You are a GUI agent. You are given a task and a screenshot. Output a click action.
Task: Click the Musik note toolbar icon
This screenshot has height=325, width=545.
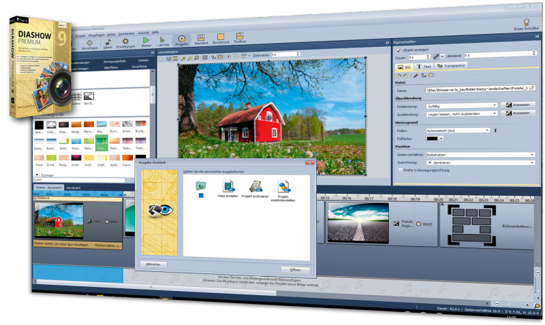point(108,44)
